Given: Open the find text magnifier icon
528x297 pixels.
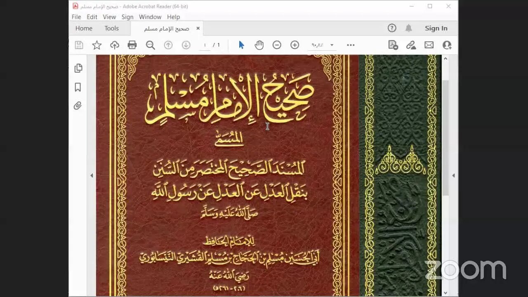Looking at the screenshot, I should coord(150,45).
